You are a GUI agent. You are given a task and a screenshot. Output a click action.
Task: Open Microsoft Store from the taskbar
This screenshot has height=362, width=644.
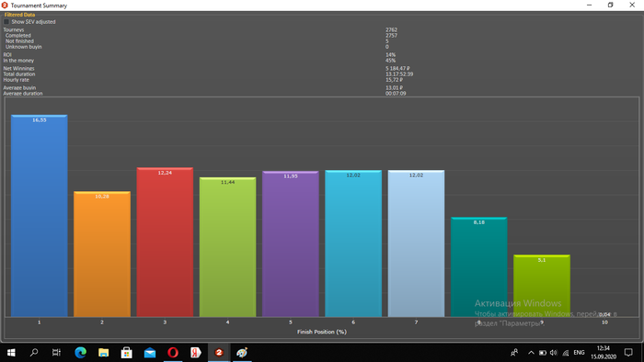pyautogui.click(x=127, y=353)
